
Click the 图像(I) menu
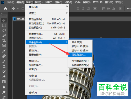tap(30, 2)
